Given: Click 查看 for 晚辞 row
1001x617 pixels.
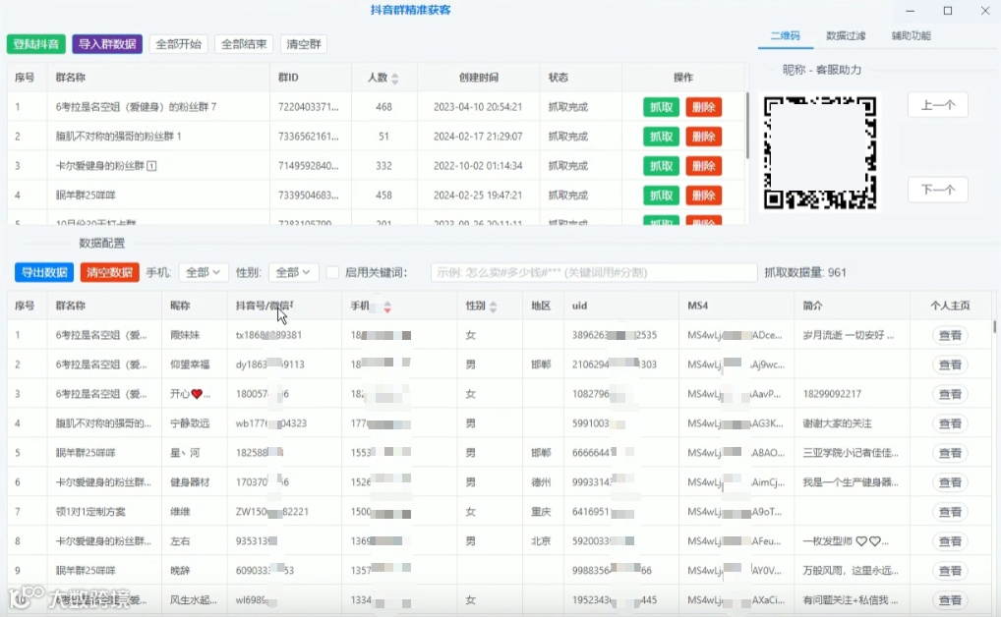Looking at the screenshot, I should pyautogui.click(x=950, y=571).
